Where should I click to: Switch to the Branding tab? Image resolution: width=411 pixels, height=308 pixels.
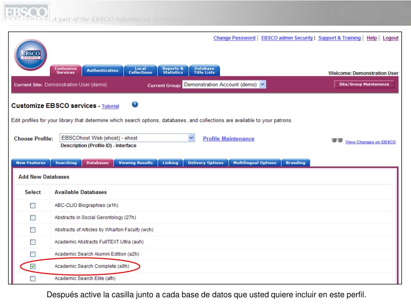click(295, 163)
